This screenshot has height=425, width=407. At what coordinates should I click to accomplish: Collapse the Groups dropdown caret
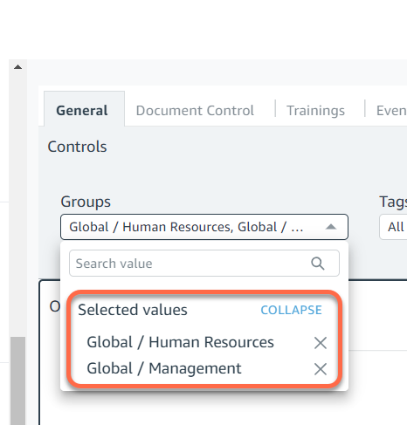[x=331, y=227]
